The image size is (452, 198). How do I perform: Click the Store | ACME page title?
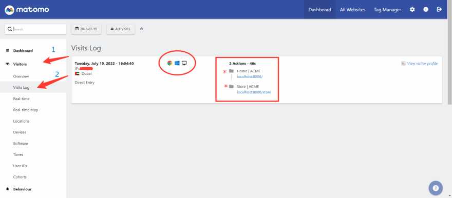click(x=248, y=86)
